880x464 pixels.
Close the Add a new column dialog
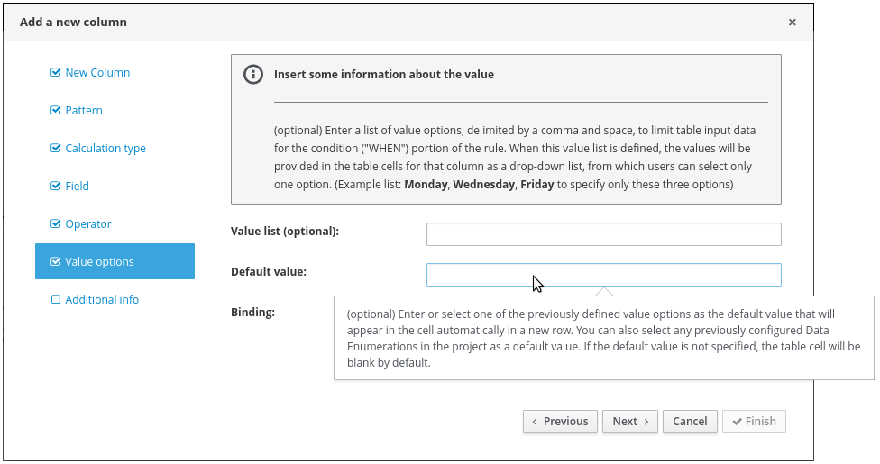(x=792, y=23)
